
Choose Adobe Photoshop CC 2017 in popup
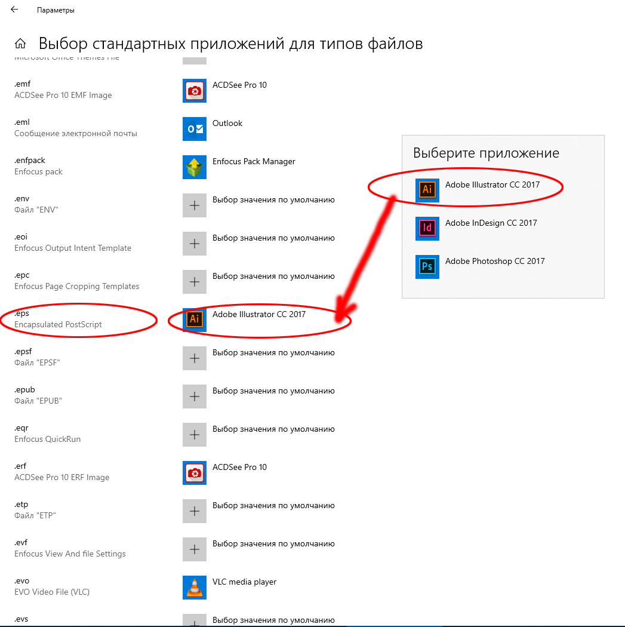pos(495,261)
